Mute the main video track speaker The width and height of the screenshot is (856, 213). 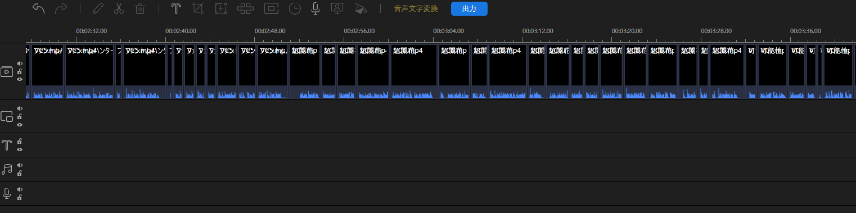pos(20,64)
